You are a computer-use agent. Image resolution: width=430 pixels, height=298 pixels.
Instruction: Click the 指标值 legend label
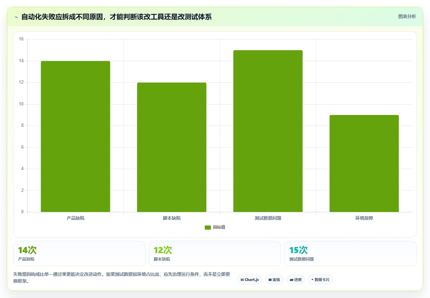point(219,227)
